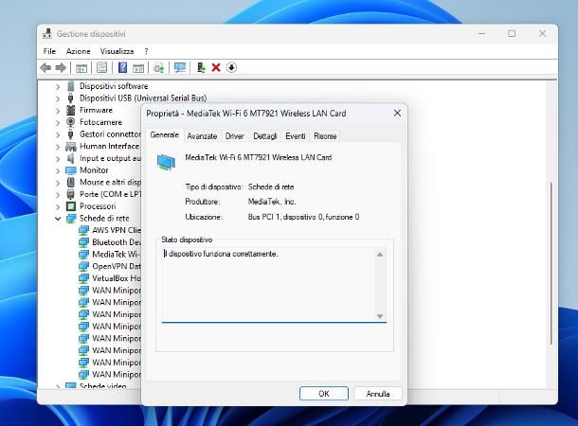Click the green enable device toolbar icon
Viewport: 578px width, 426px height.
[x=201, y=68]
